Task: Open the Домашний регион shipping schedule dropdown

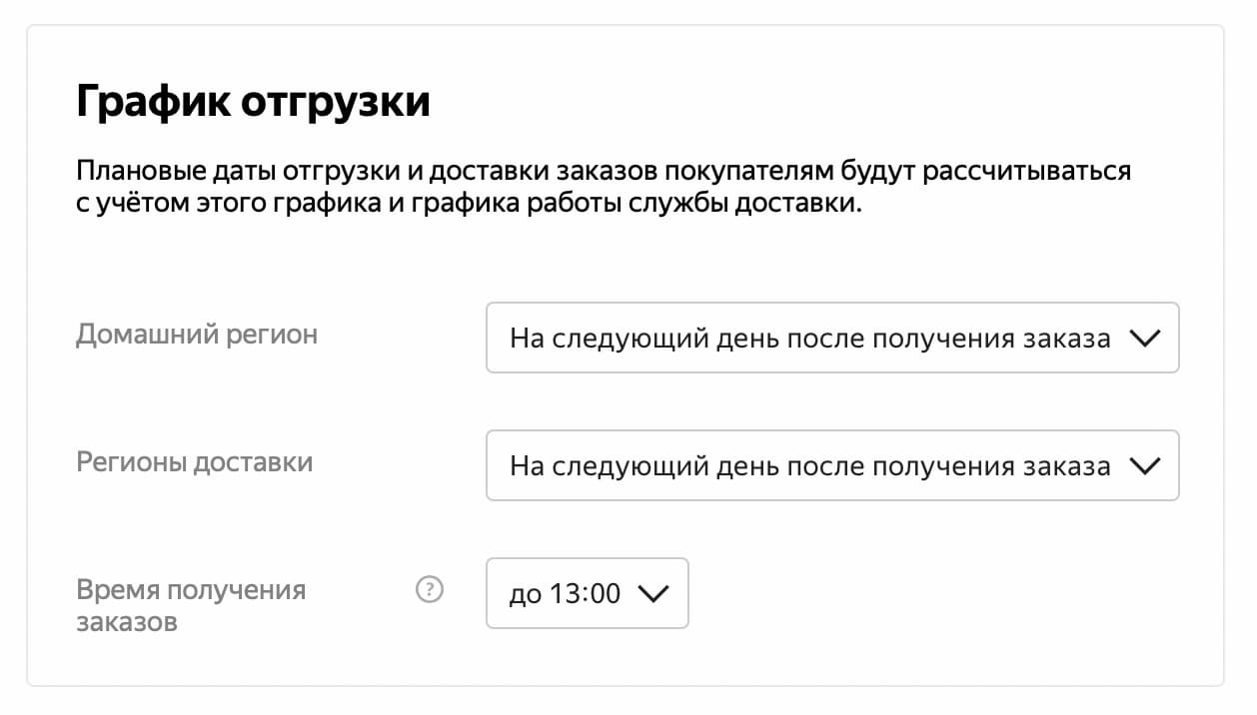Action: [832, 338]
